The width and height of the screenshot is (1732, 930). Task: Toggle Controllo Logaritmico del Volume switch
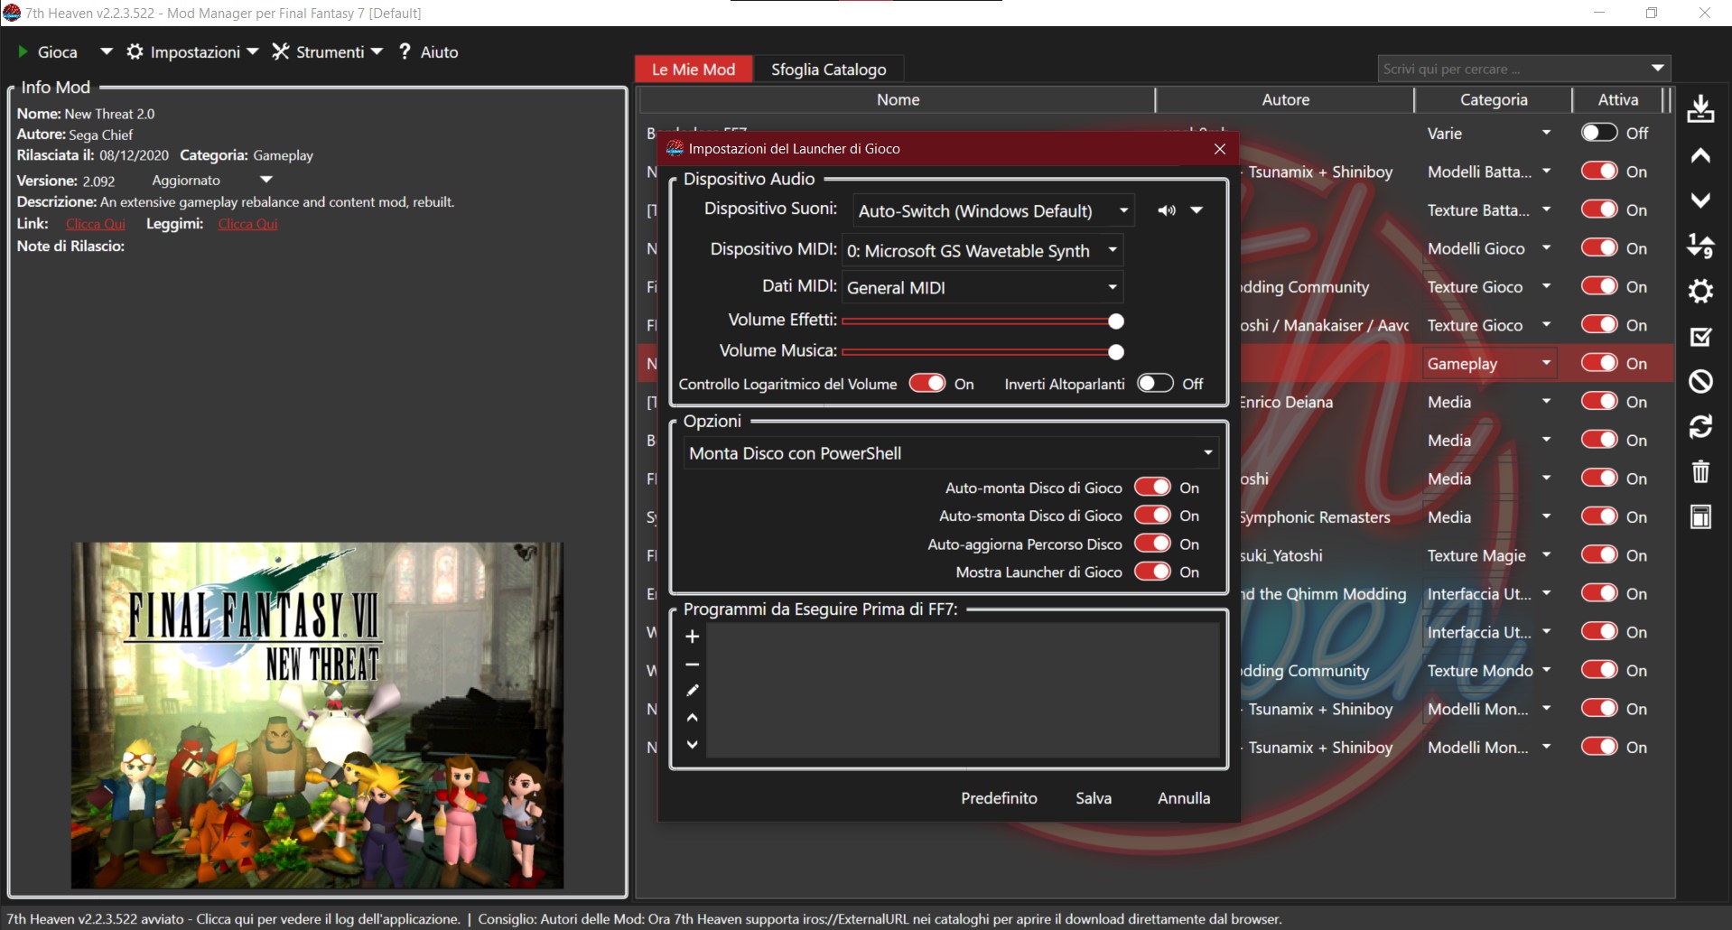pos(927,384)
